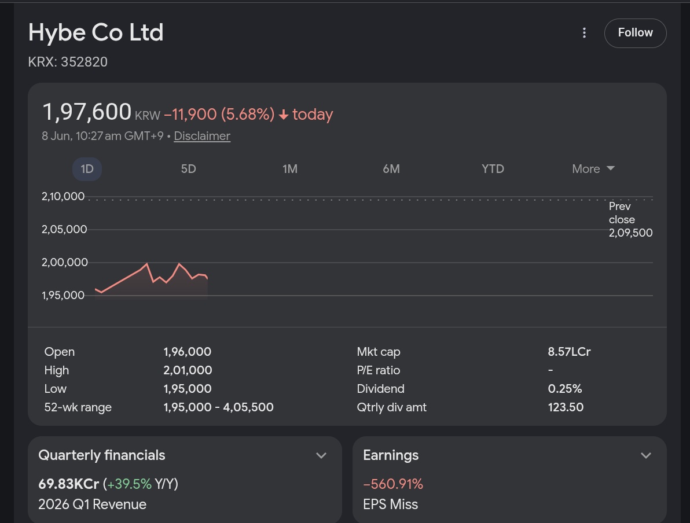Open the More chart ranges dropdown
Screen dimensions: 690x523
593,169
